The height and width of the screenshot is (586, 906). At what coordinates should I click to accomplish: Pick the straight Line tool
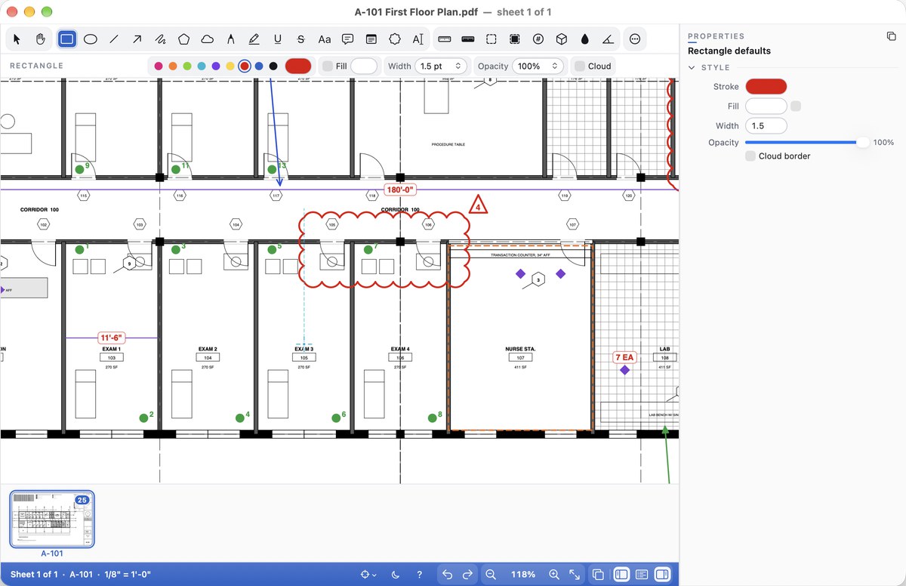tap(113, 39)
